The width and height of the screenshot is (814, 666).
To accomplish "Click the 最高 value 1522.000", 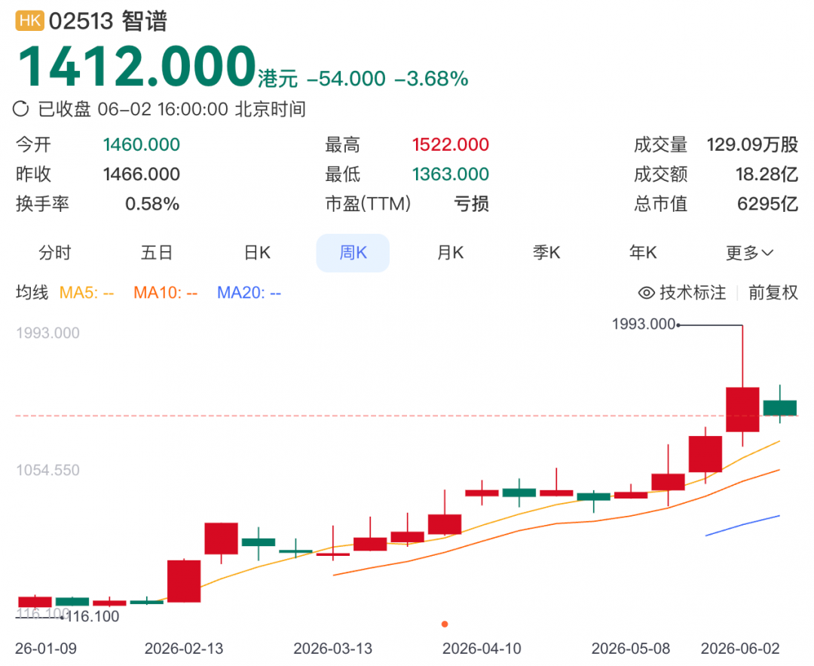I will [x=450, y=144].
